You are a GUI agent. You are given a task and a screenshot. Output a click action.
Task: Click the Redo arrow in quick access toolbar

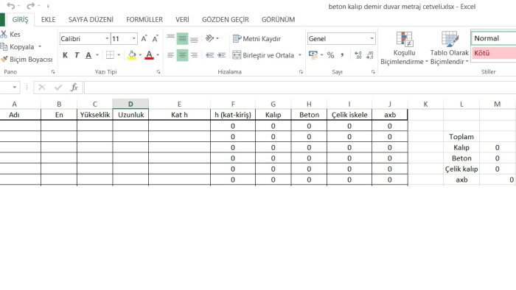(30, 6)
